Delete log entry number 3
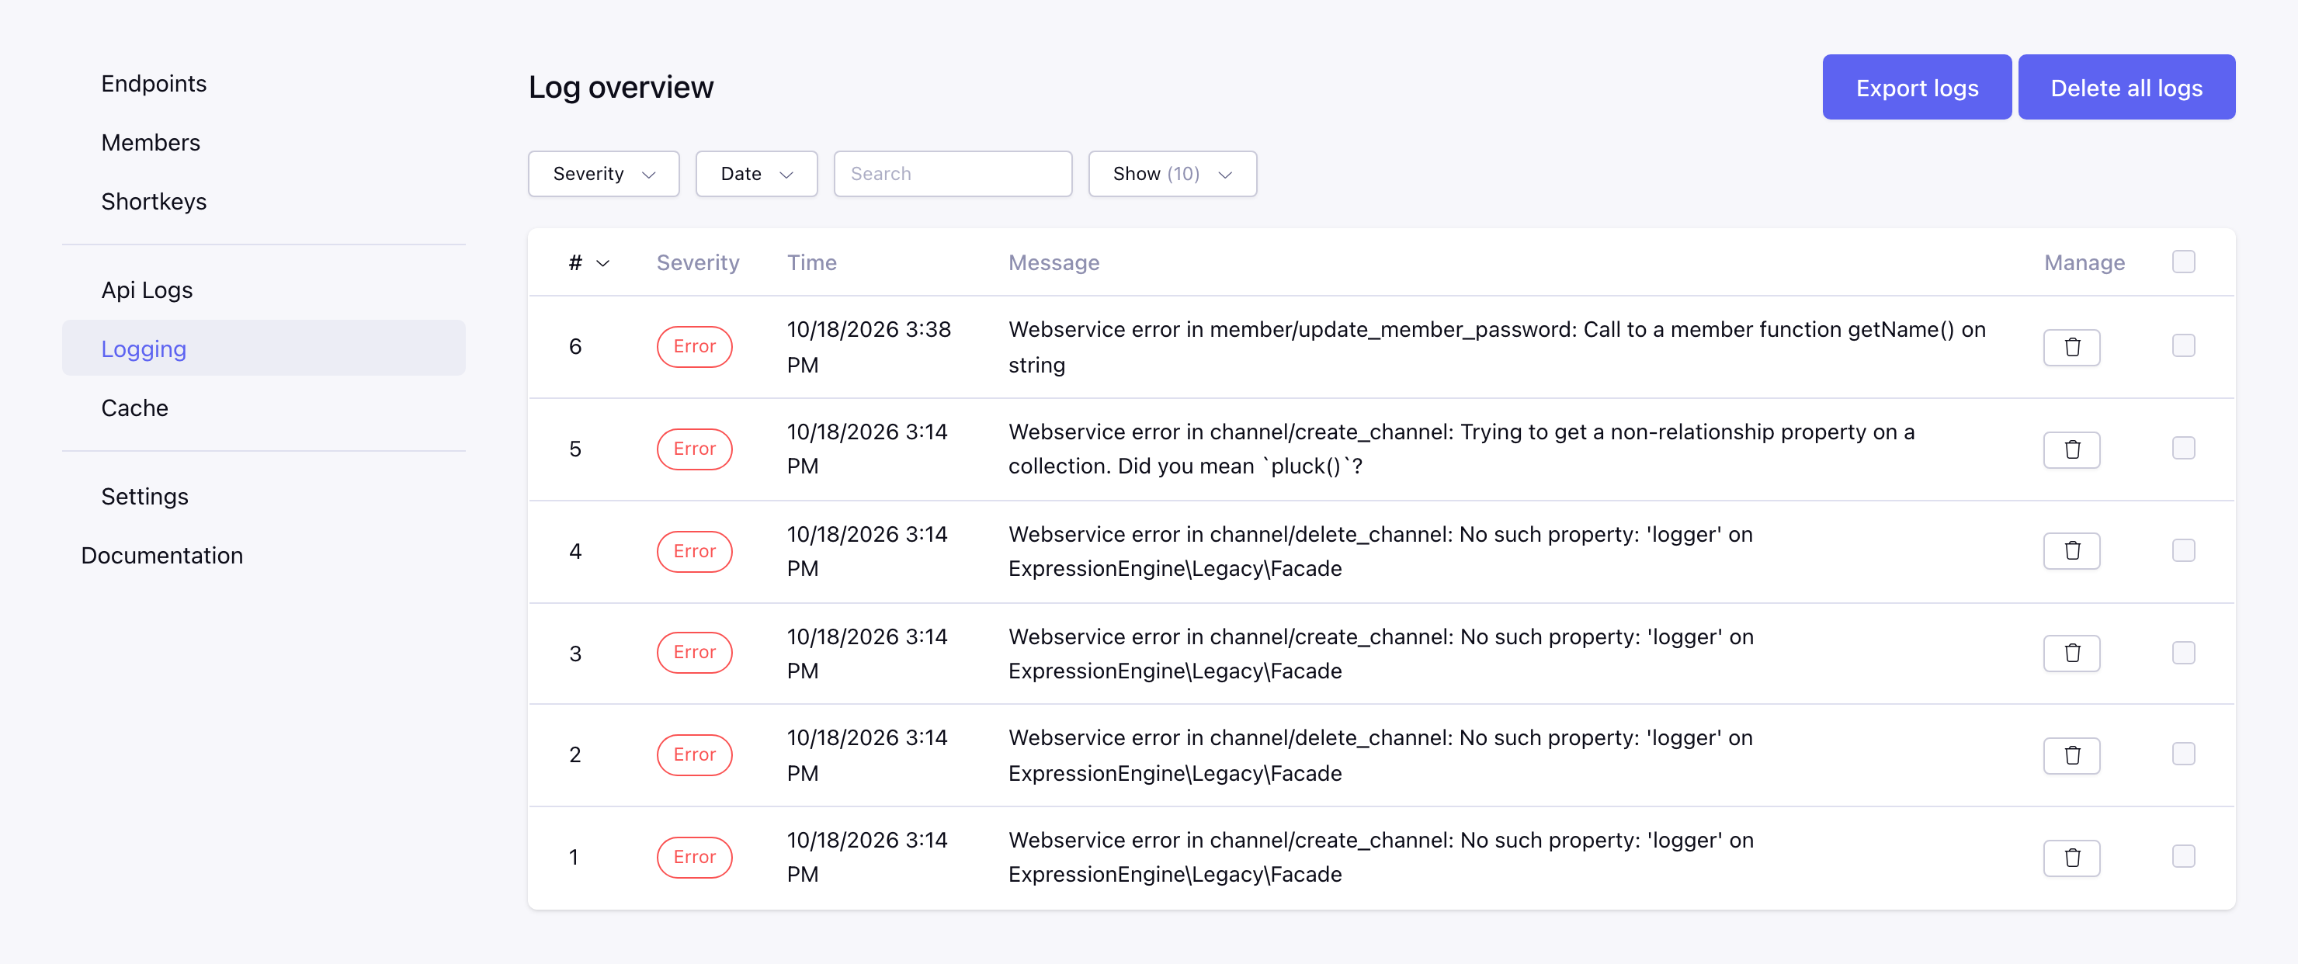This screenshot has height=964, width=2298. (2071, 654)
